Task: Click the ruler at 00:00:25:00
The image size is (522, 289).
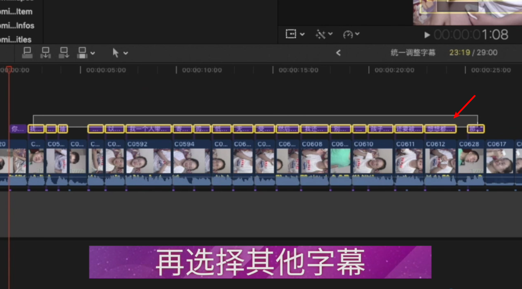Action: pyautogui.click(x=491, y=70)
